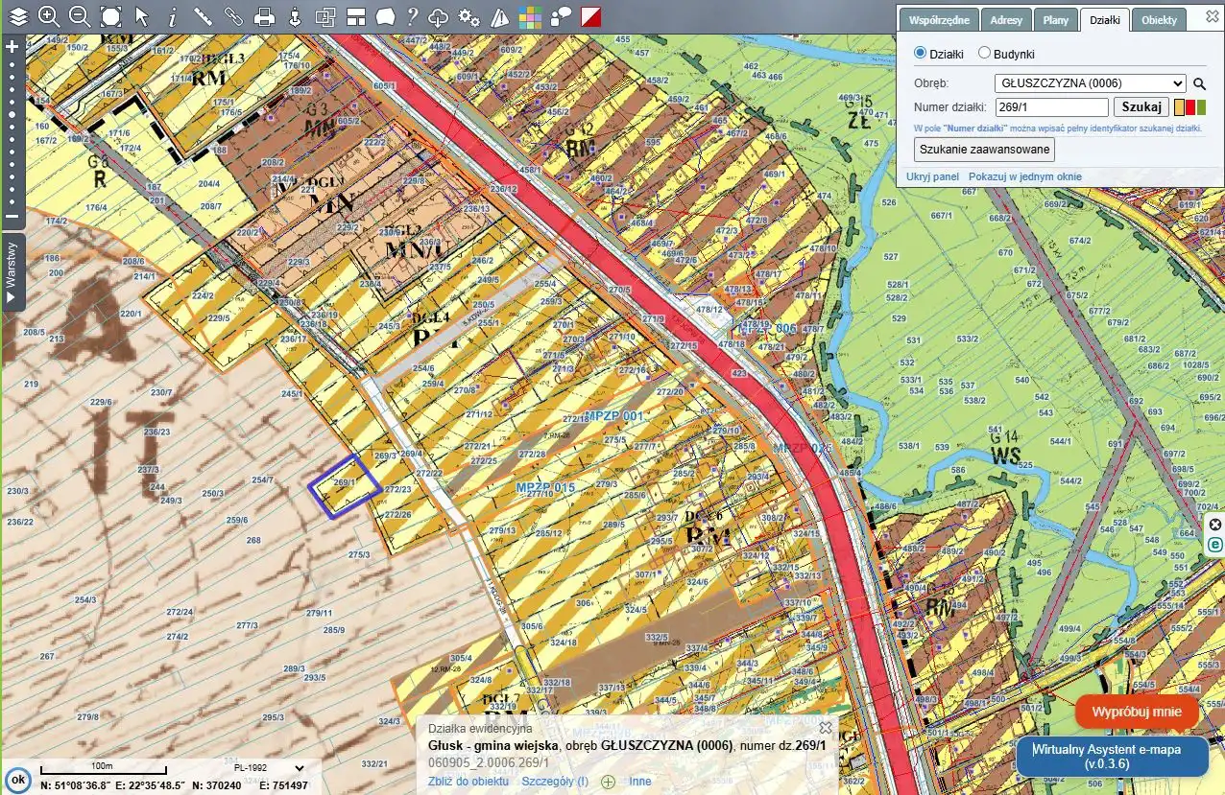Click the Szukaj button
This screenshot has height=795, width=1225.
(1141, 107)
